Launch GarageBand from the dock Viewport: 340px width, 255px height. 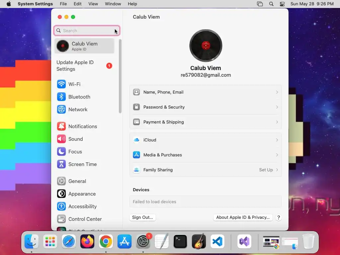pos(199,241)
